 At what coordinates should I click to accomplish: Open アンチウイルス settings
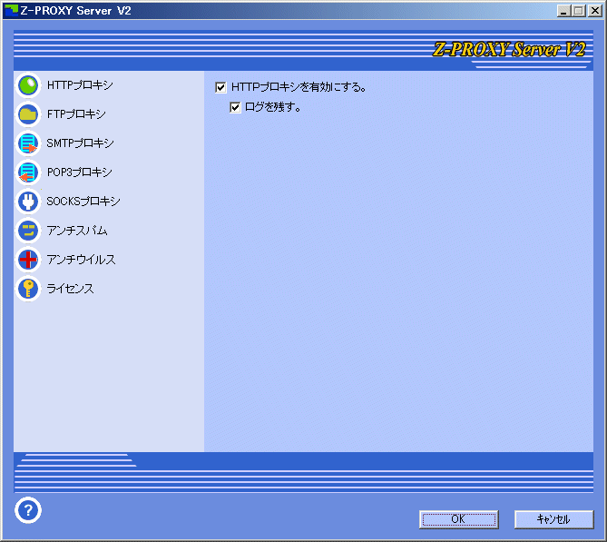point(81,260)
